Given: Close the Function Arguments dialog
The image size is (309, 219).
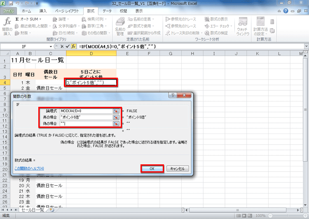Looking at the screenshot, I should [184, 95].
